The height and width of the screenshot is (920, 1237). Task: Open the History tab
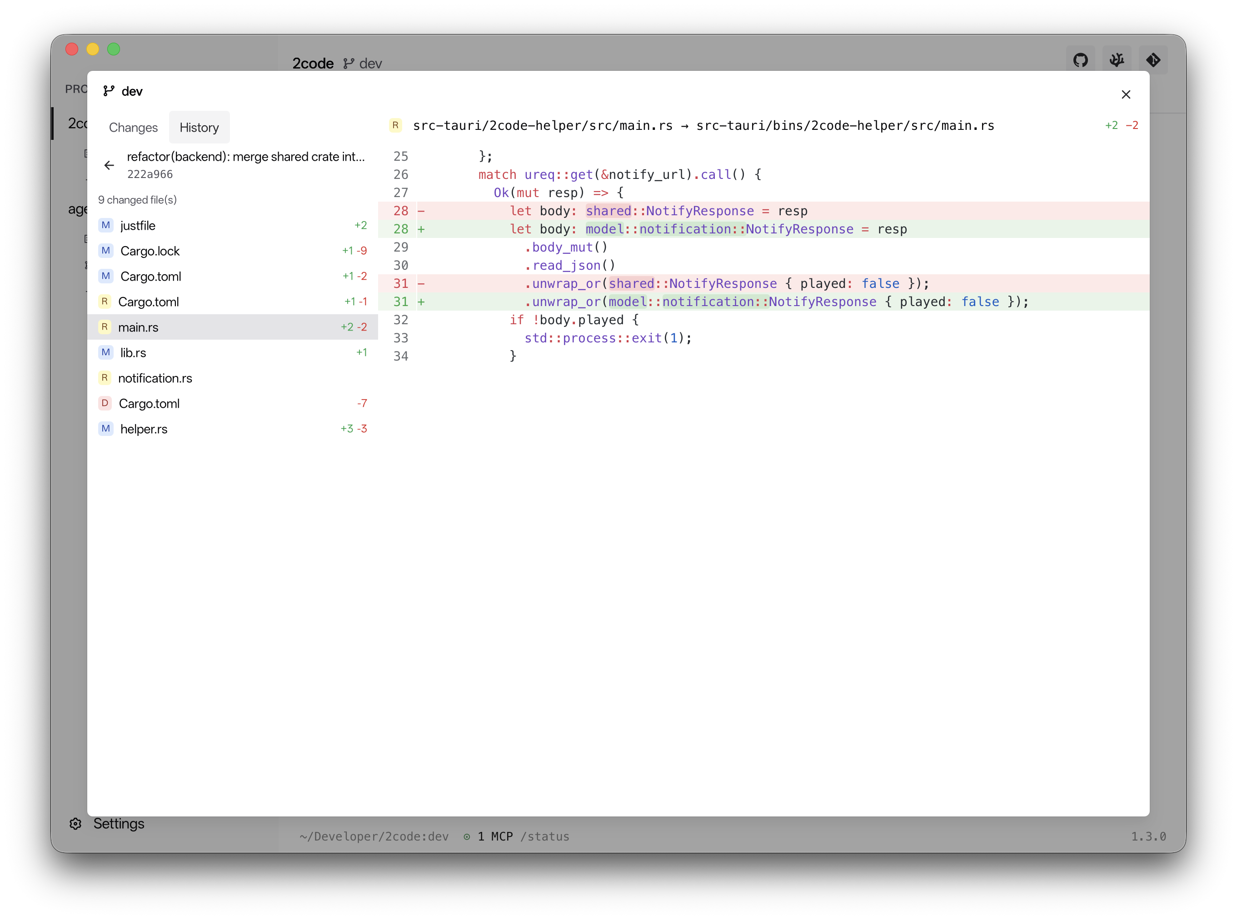[x=199, y=127]
